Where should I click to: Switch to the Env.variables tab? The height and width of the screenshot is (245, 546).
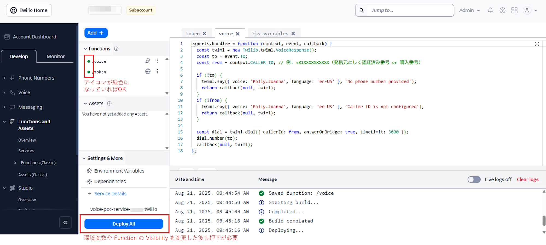(270, 34)
